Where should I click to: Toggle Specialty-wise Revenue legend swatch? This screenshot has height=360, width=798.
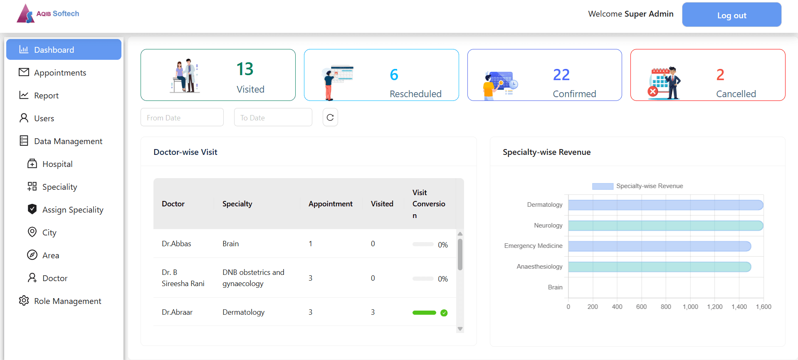pos(603,186)
